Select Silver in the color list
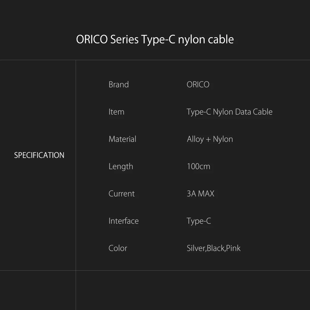Screen dimensions: 310x310 pyautogui.click(x=196, y=248)
